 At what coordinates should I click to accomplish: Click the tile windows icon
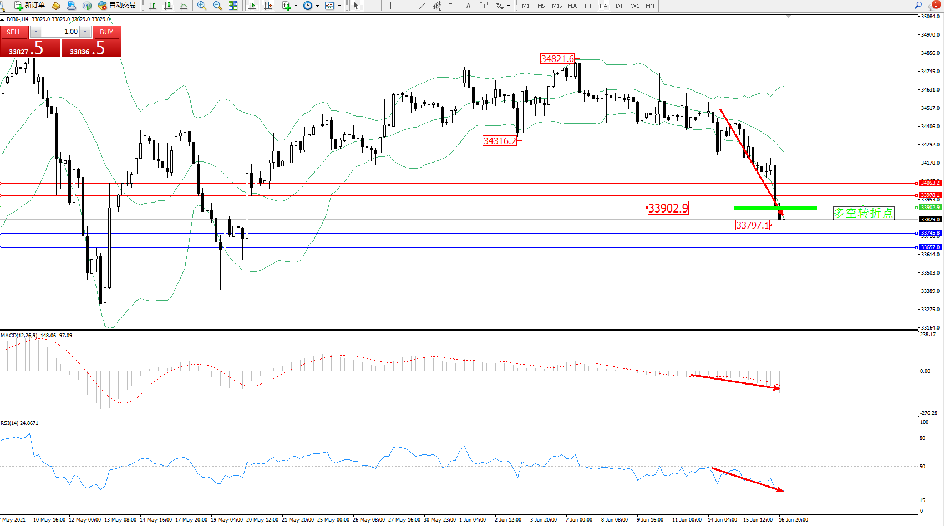click(x=233, y=6)
